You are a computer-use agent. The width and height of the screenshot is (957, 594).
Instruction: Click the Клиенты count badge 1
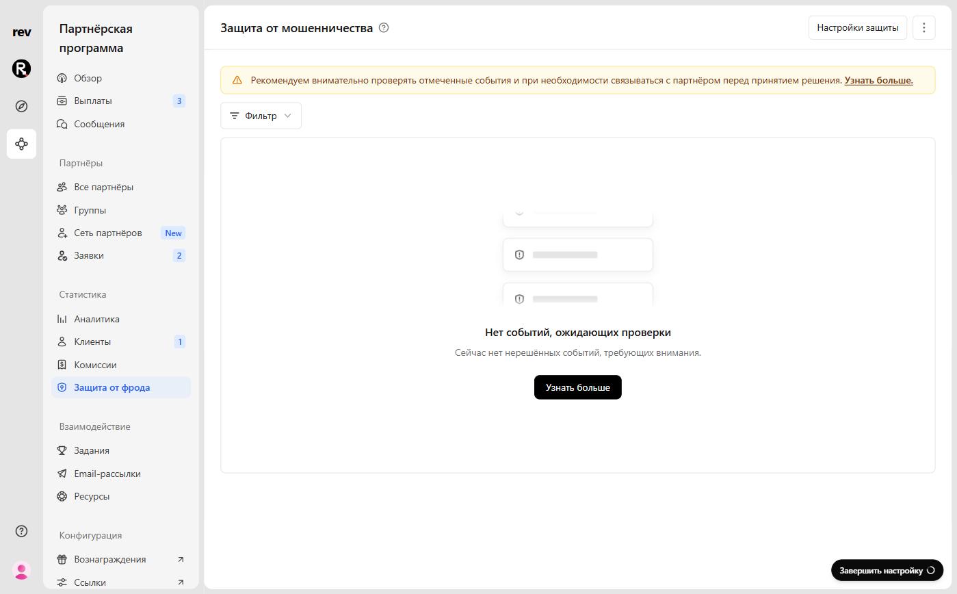pos(180,341)
